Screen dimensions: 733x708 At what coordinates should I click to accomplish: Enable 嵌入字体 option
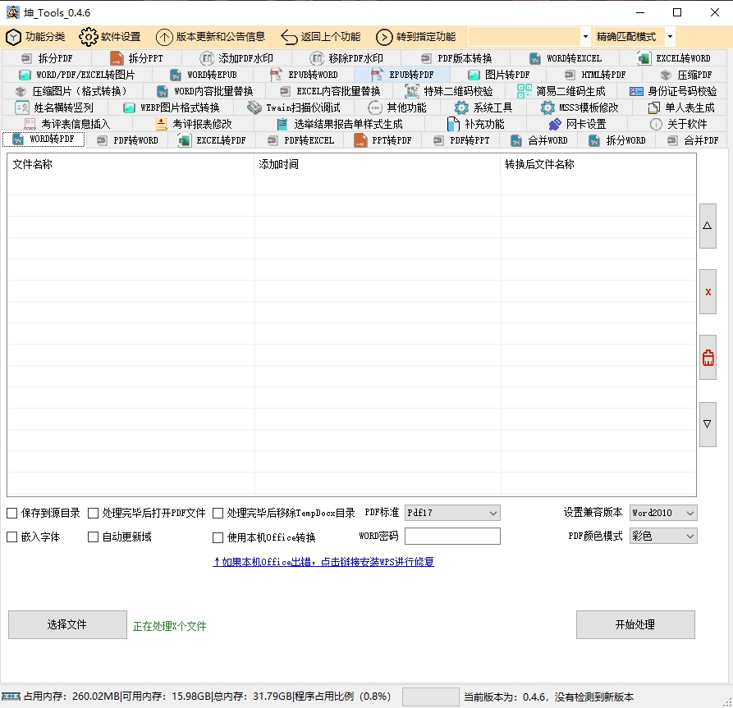(x=13, y=537)
